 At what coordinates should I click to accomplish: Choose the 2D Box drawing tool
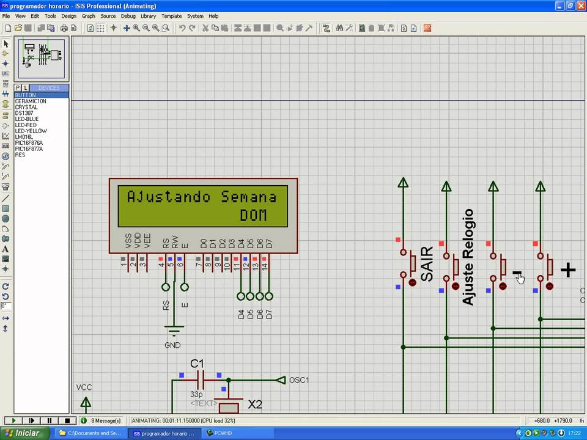pyautogui.click(x=6, y=208)
